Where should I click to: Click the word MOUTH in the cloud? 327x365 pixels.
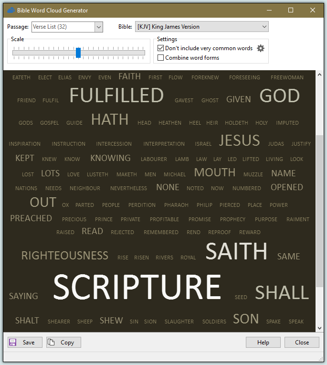tap(215, 172)
